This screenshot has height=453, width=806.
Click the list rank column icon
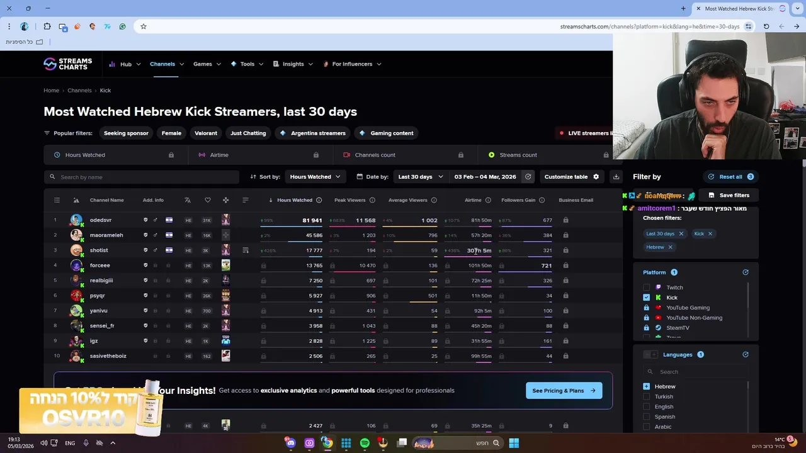57,200
